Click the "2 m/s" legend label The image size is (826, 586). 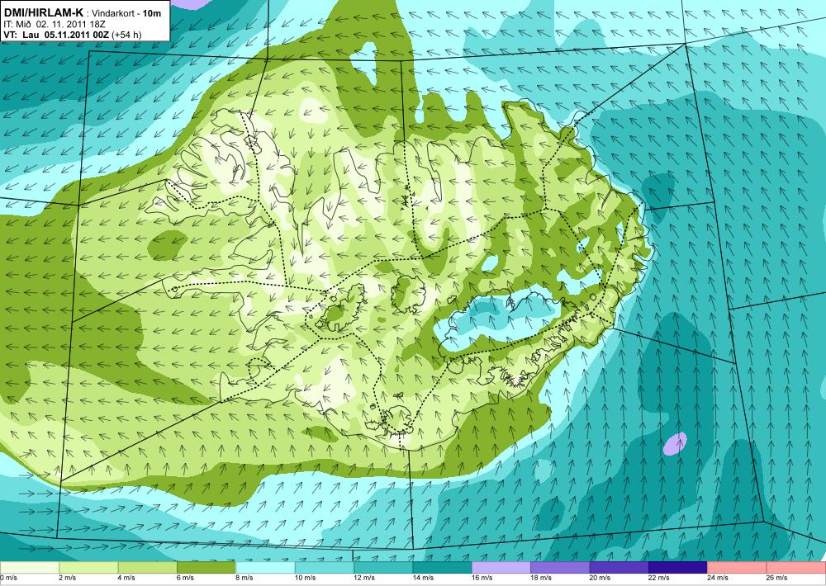(x=68, y=578)
